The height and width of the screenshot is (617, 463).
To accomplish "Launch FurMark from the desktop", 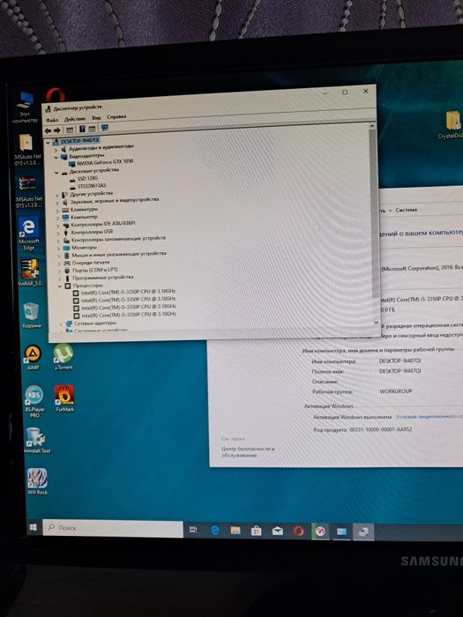I will click(x=64, y=398).
